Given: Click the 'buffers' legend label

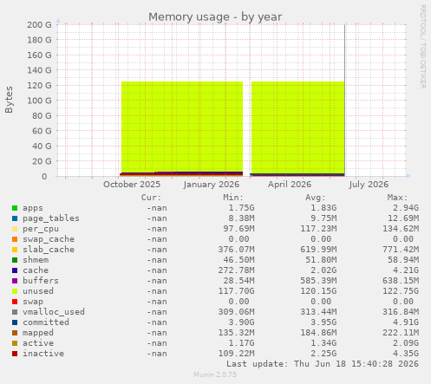Looking at the screenshot, I should (x=41, y=281).
